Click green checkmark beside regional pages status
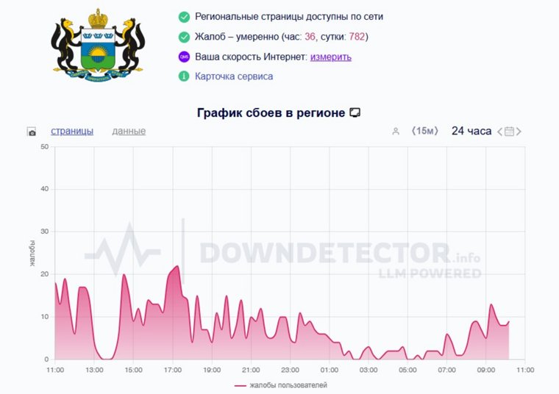 point(184,17)
